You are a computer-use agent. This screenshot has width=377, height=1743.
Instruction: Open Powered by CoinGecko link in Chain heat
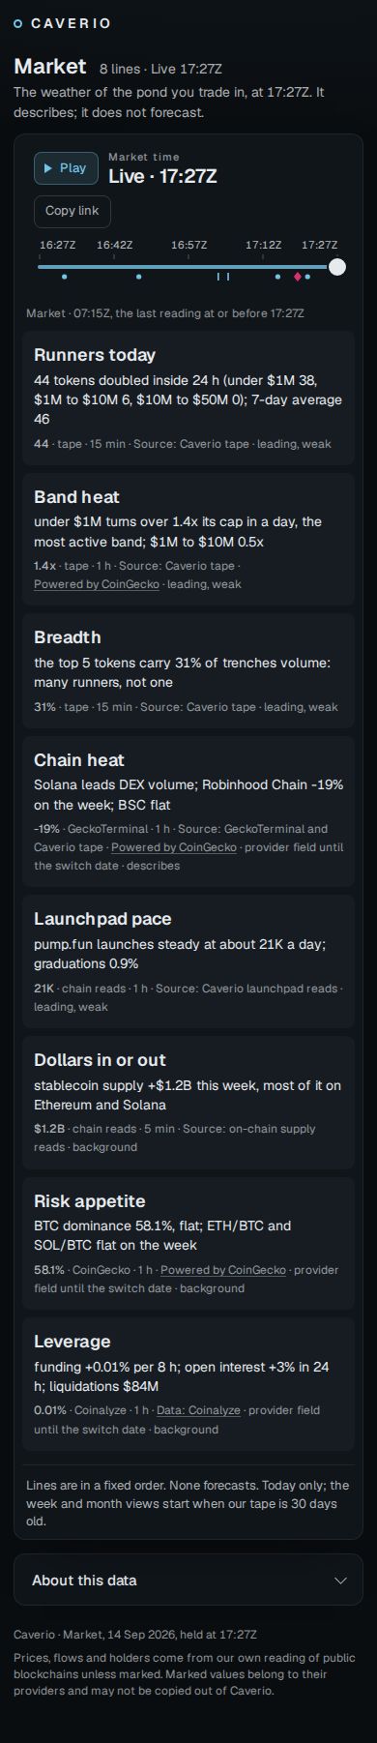pyautogui.click(x=174, y=847)
